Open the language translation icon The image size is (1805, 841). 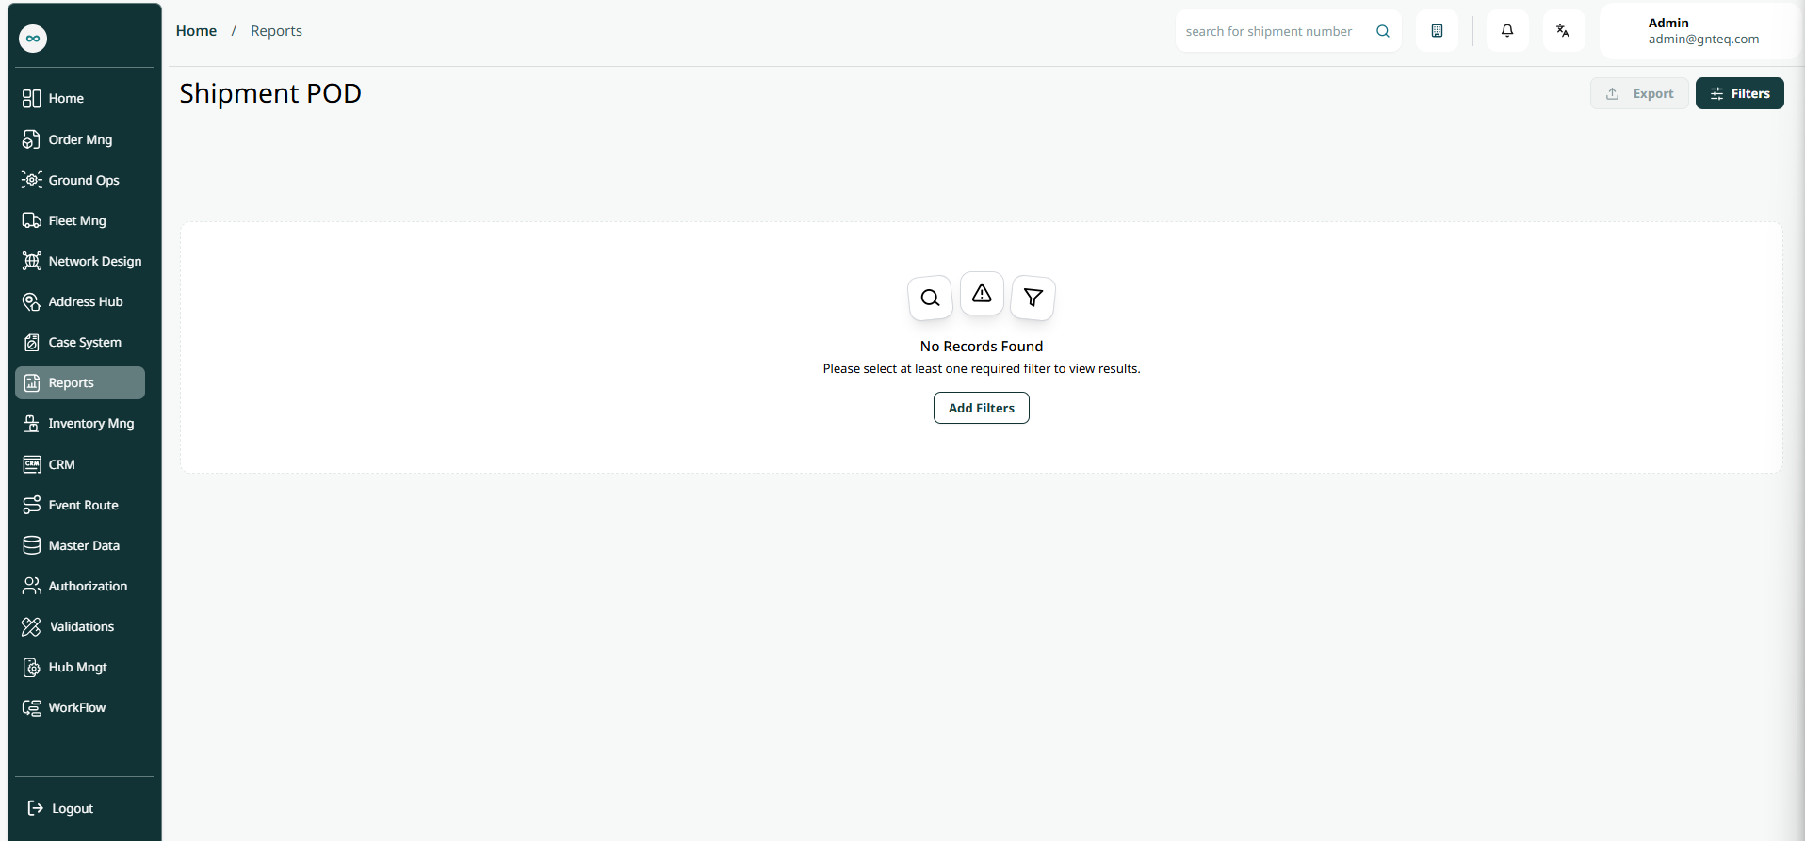[1563, 31]
